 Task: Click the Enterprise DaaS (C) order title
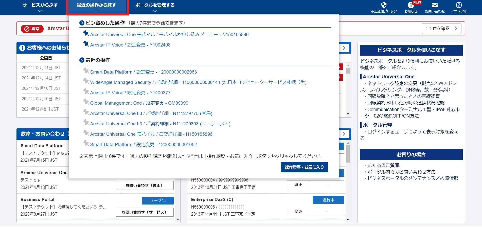click(212, 199)
